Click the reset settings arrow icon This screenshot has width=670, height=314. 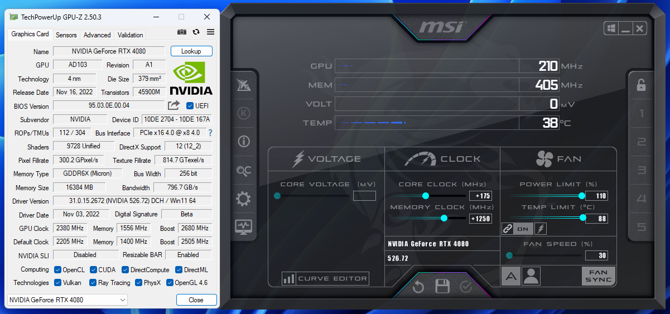click(418, 287)
